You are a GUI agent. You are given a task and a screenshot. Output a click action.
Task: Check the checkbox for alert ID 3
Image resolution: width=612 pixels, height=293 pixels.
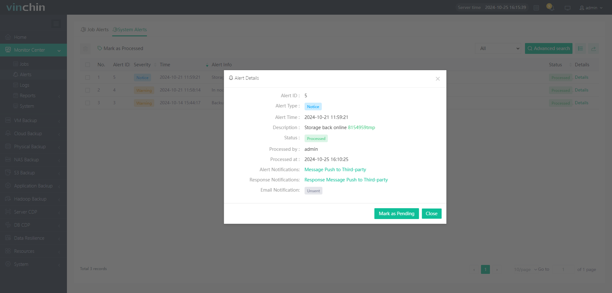88,103
